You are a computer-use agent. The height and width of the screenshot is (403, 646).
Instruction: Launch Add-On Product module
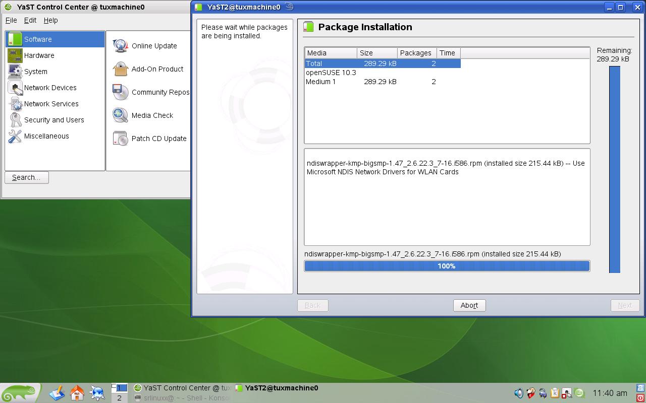148,69
